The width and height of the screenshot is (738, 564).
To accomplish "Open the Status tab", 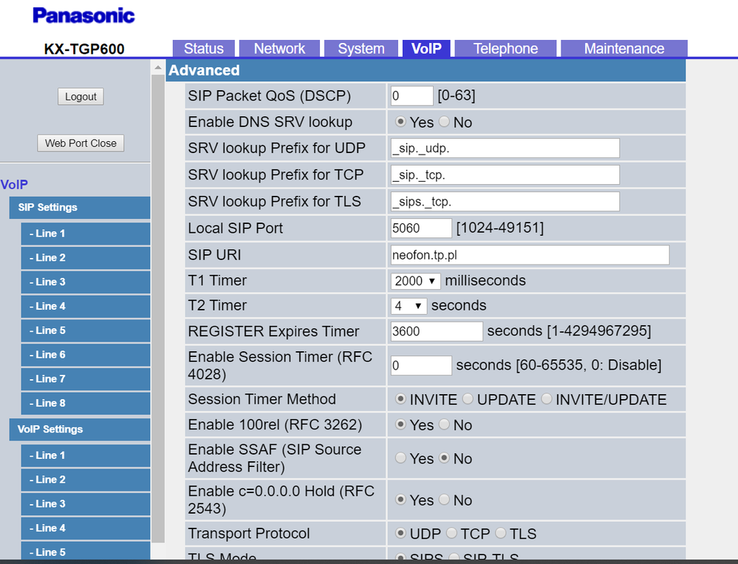I will pyautogui.click(x=203, y=49).
